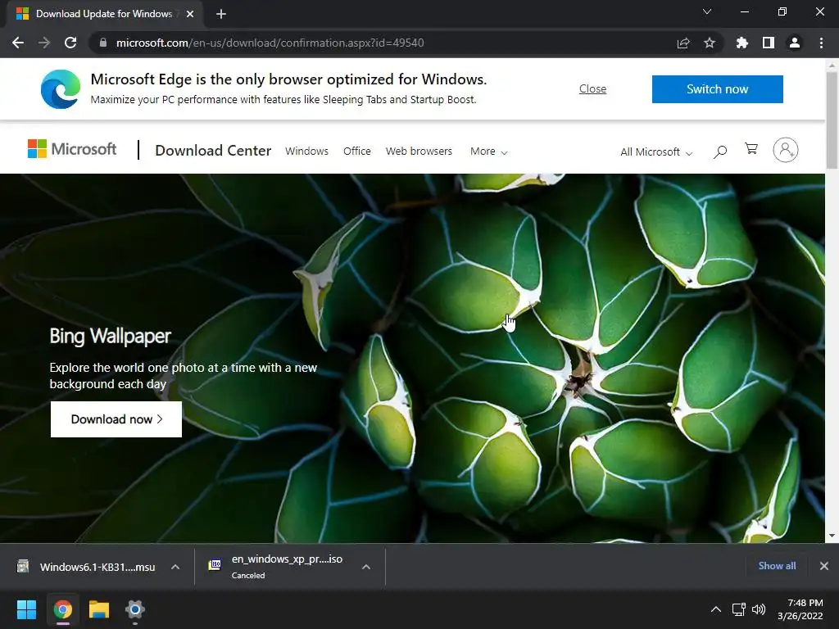The height and width of the screenshot is (629, 839).
Task: Reload the current page
Action: point(70,43)
